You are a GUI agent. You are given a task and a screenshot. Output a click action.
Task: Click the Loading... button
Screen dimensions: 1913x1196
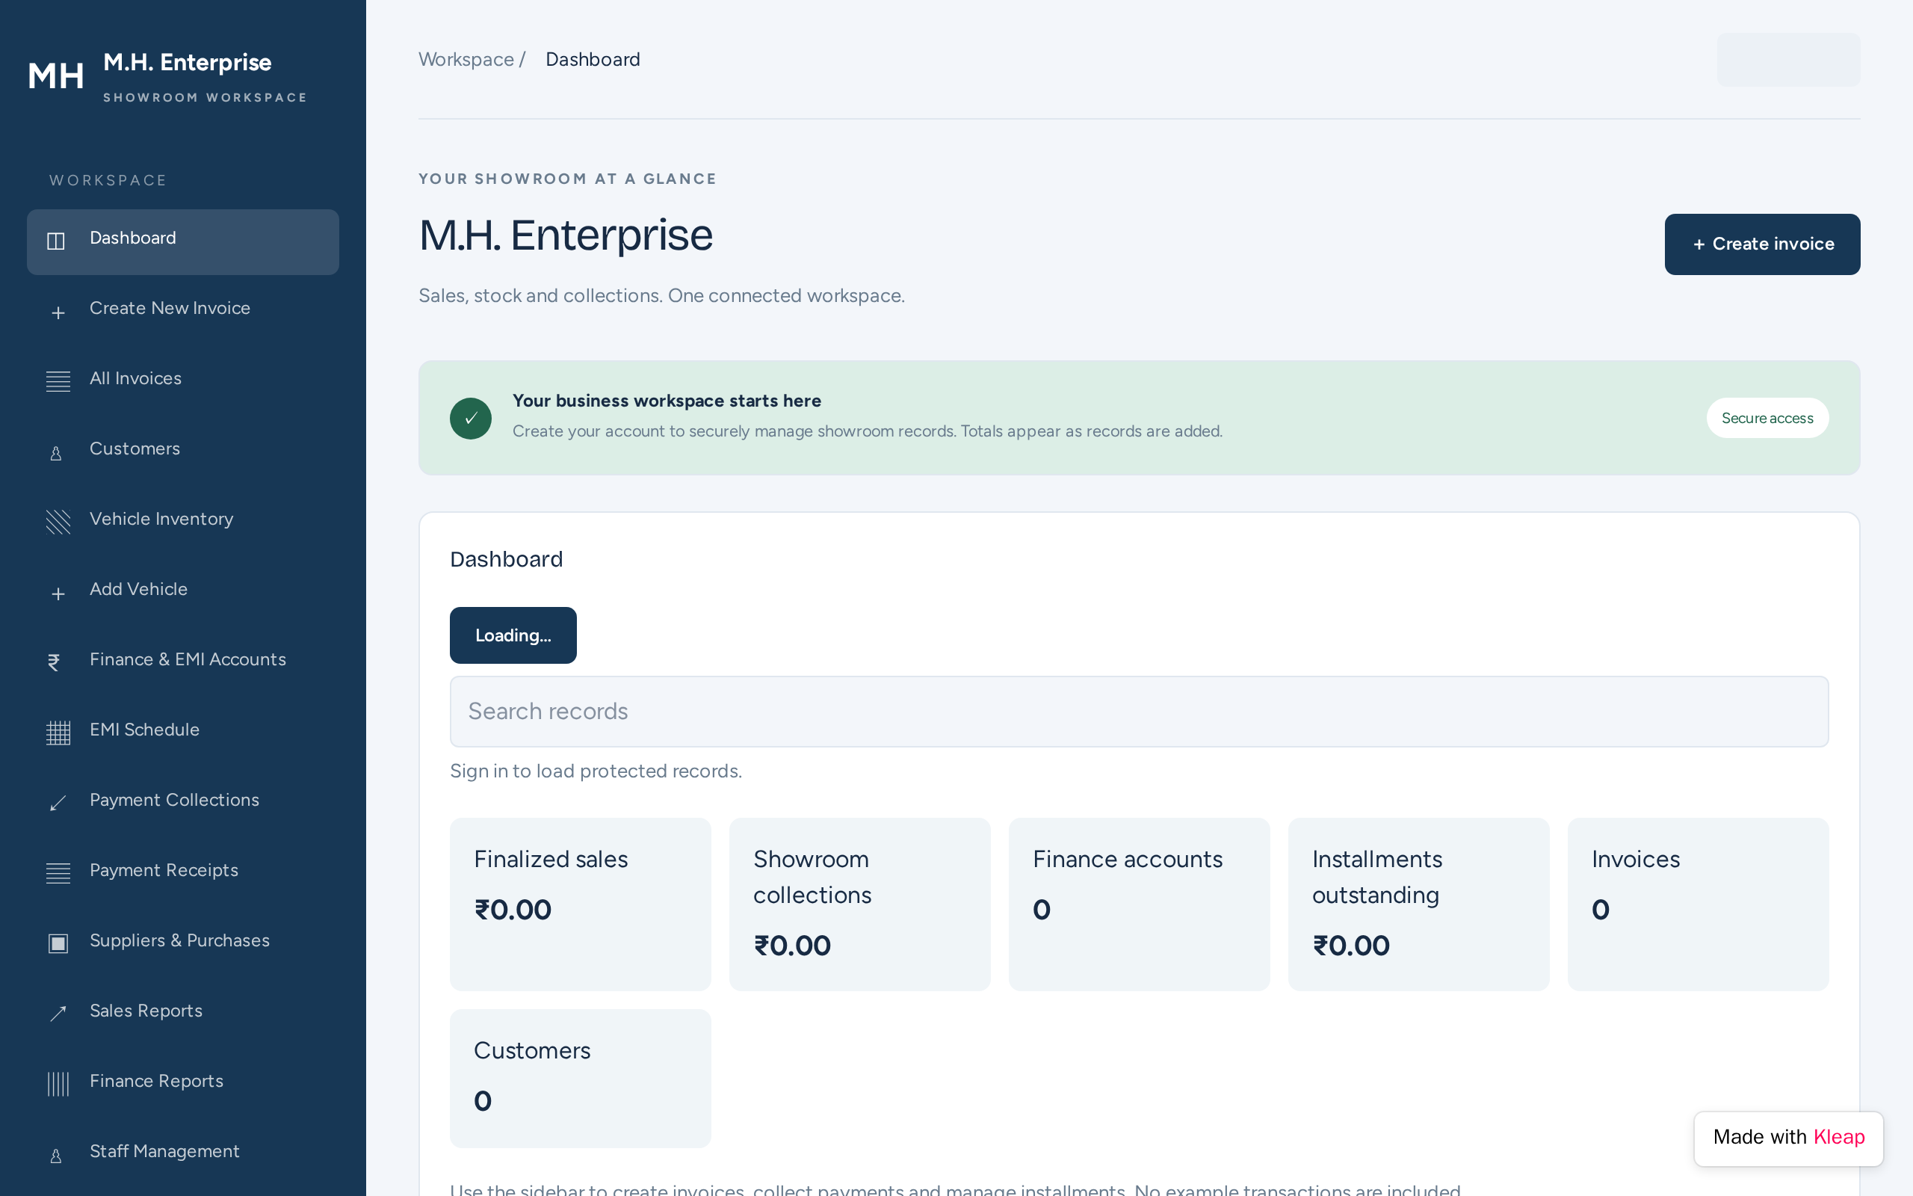(x=513, y=635)
